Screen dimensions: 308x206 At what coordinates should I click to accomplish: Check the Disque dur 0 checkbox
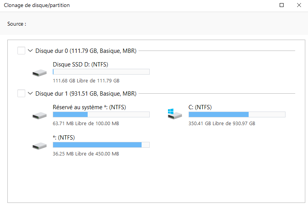(x=21, y=51)
